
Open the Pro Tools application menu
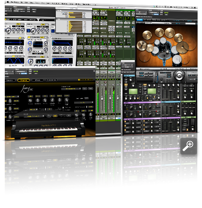tap(14, 2)
